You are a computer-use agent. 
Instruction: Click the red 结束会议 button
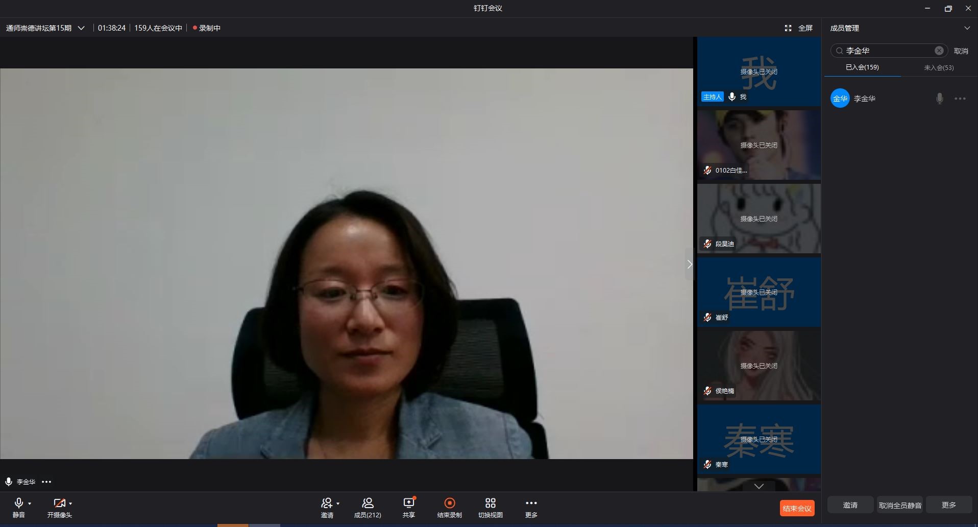click(x=797, y=508)
